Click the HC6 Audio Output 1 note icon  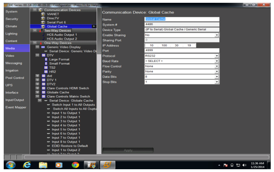tap(44, 35)
